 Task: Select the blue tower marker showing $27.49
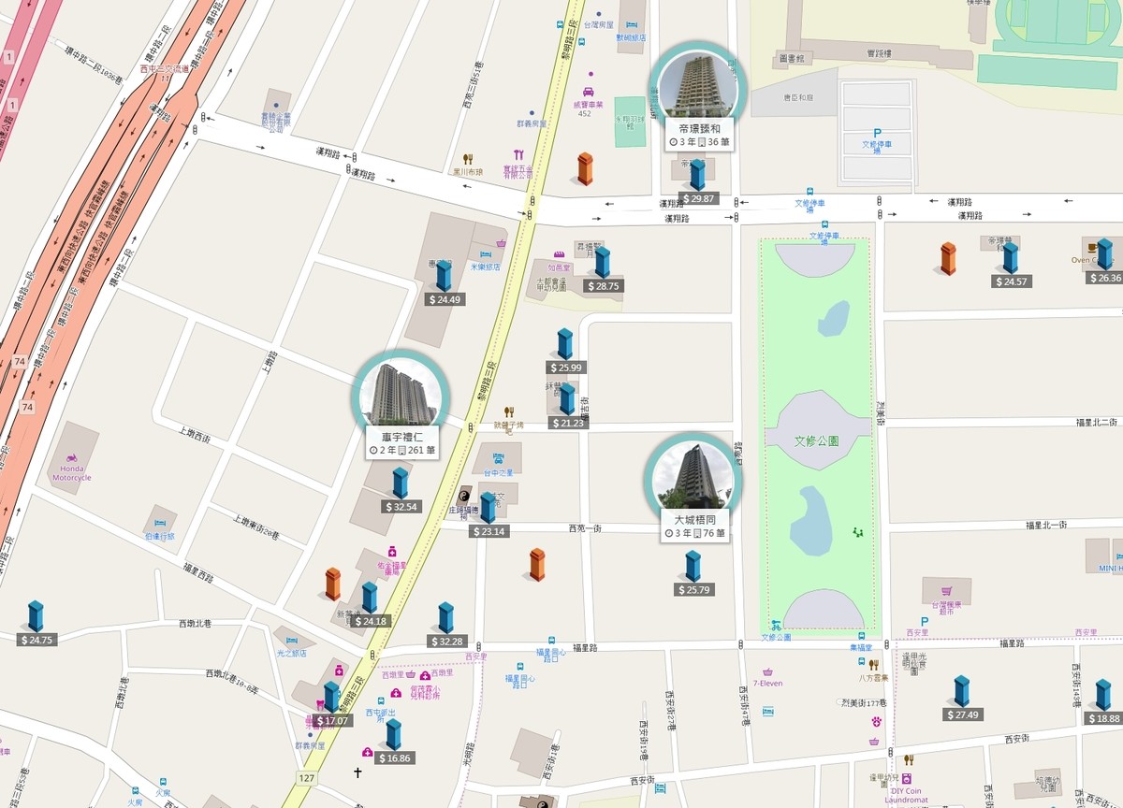pos(962,691)
